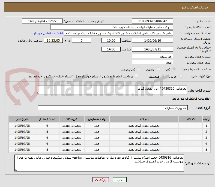Image resolution: width=215 pixels, height=187 pixels.
Task: Open the اطلاعات تماس خریدار link
Action: 48,33
